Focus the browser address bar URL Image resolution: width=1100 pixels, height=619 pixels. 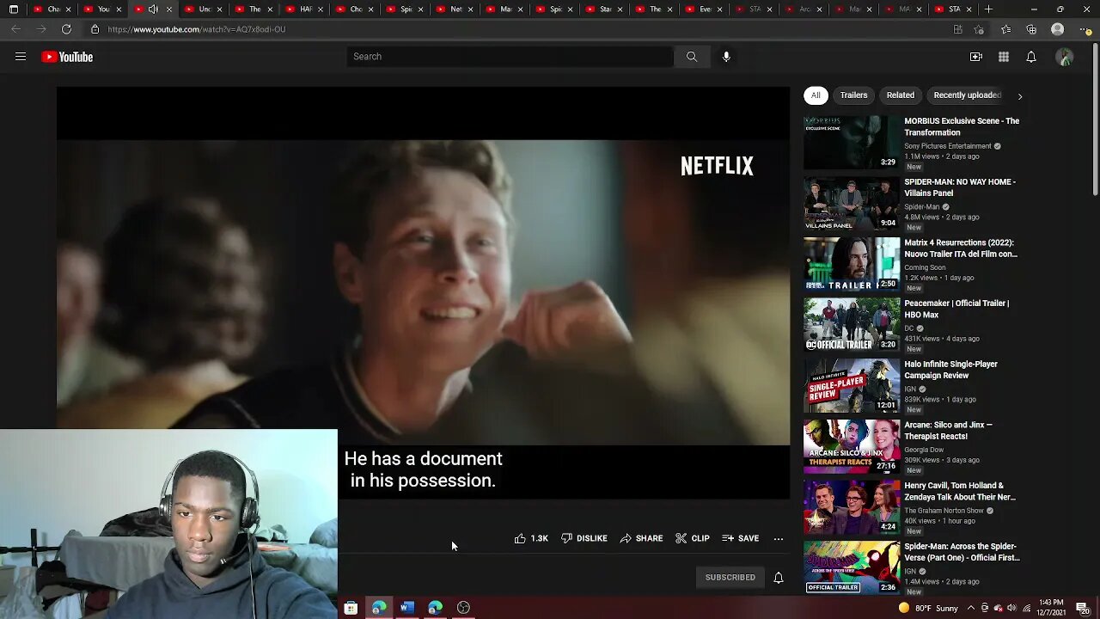coord(196,29)
